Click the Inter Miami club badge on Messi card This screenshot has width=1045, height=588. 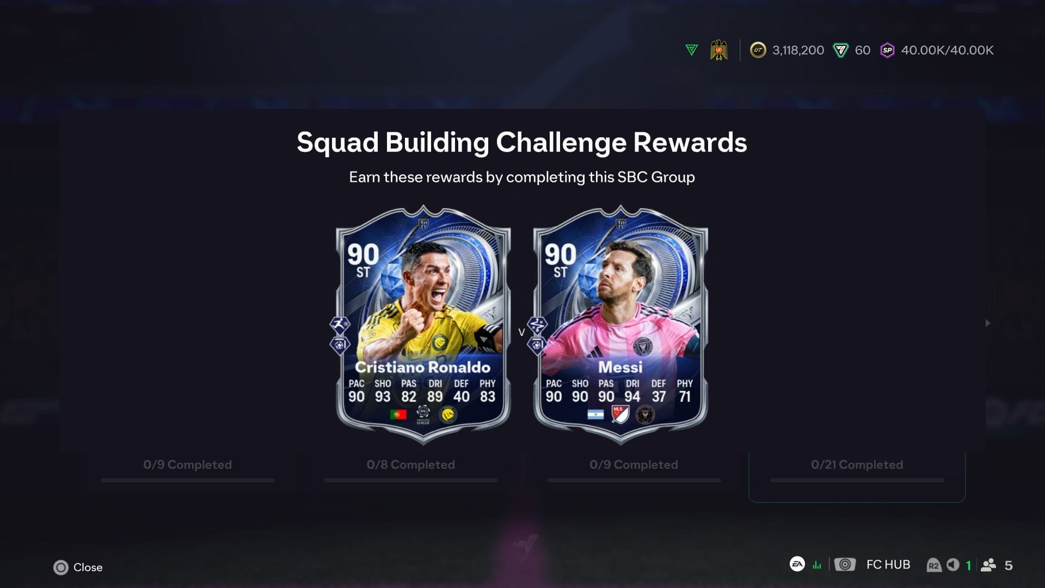pyautogui.click(x=646, y=415)
